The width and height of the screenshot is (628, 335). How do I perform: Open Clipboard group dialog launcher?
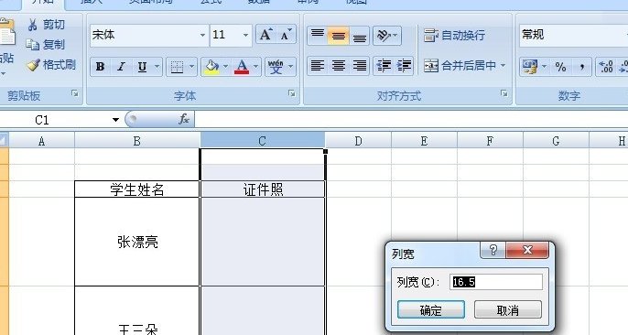tap(75, 93)
